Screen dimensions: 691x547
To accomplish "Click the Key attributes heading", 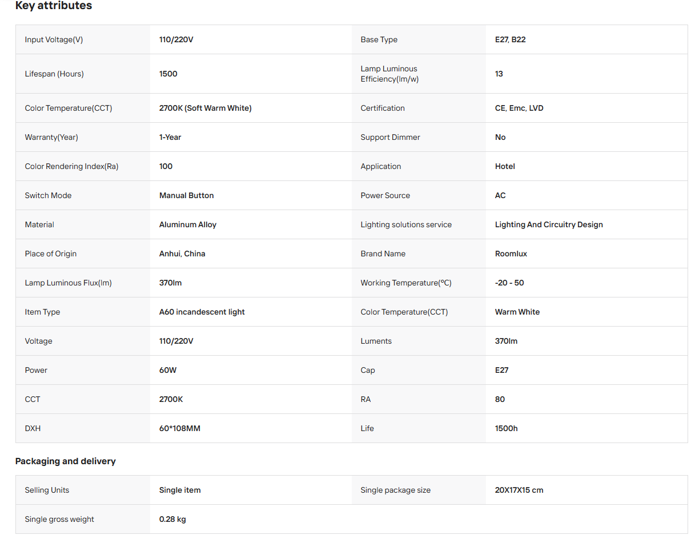I will 54,6.
